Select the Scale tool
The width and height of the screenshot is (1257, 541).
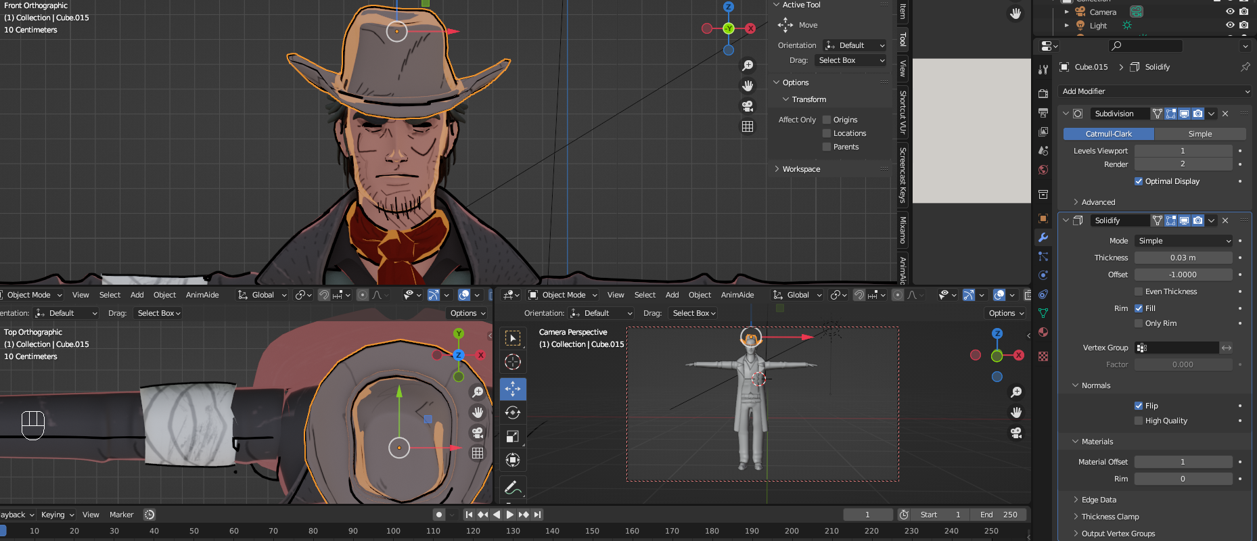tap(513, 436)
